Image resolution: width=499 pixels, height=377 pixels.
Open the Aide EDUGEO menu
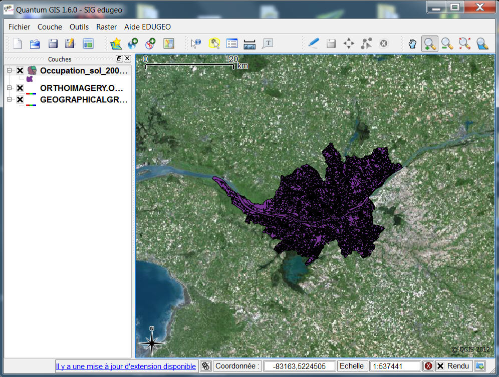click(x=147, y=27)
